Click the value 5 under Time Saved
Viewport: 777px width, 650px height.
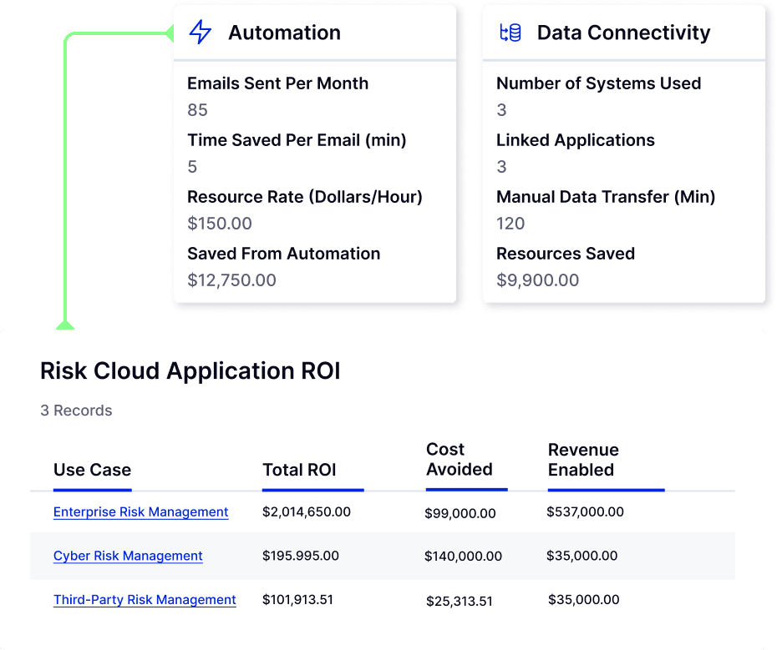point(192,167)
